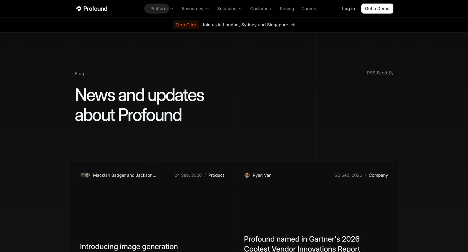Click the Log in link
Viewport: 468px width, 252px height.
point(349,9)
